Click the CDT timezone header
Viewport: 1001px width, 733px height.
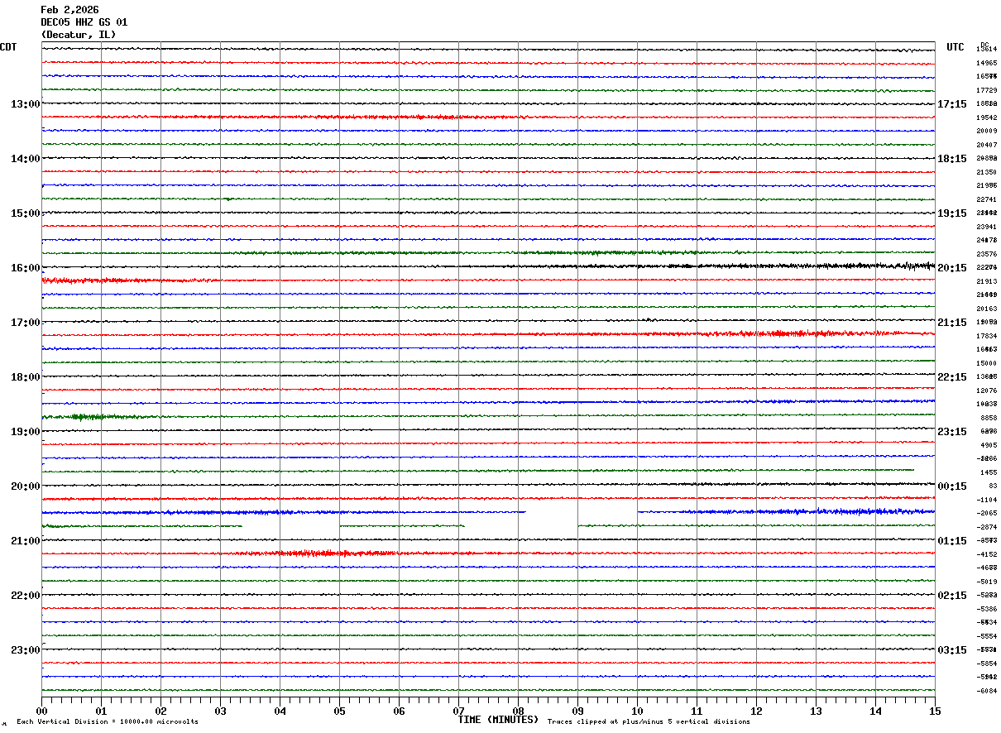click(8, 47)
